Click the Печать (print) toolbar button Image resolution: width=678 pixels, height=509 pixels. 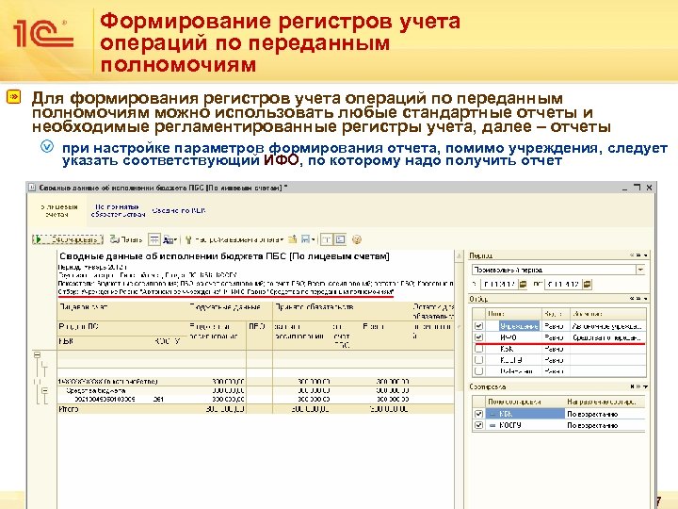[x=126, y=239]
